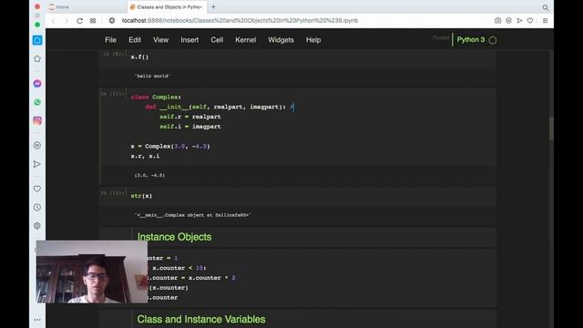The width and height of the screenshot is (583, 328).
Task: Open the Opera sidebar Home icon
Action: click(x=37, y=40)
